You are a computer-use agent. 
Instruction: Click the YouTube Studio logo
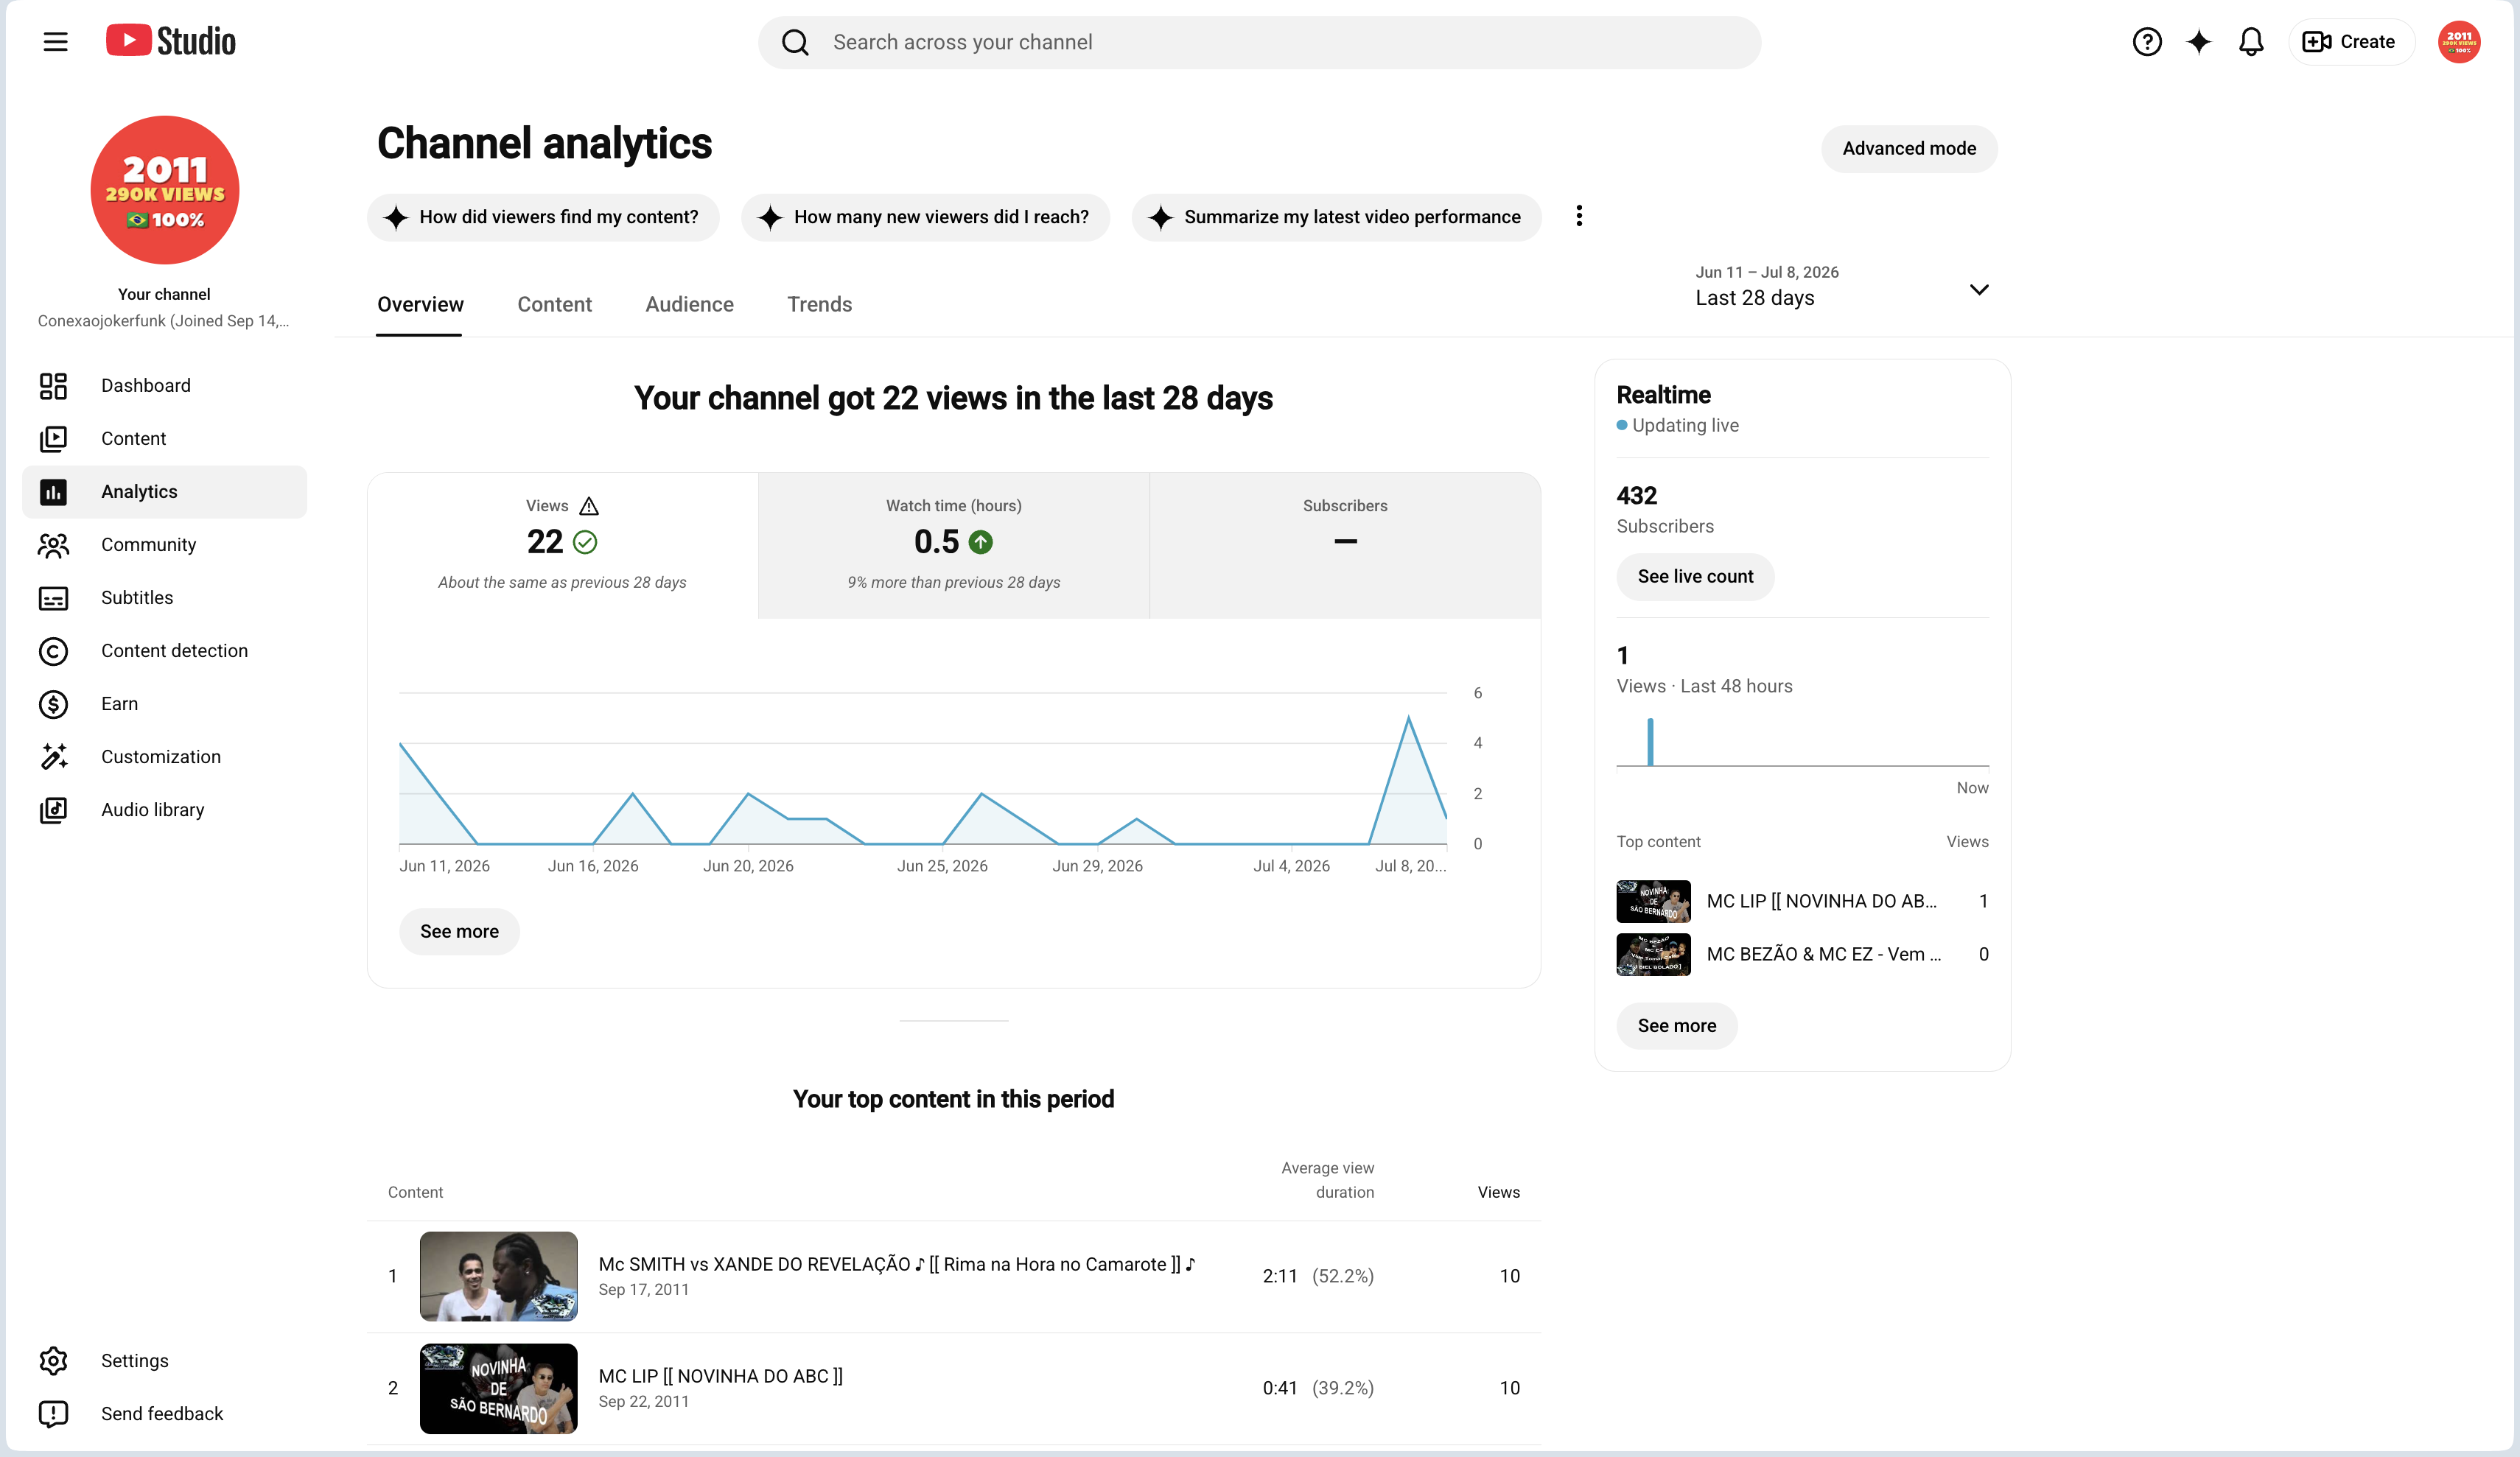171,41
